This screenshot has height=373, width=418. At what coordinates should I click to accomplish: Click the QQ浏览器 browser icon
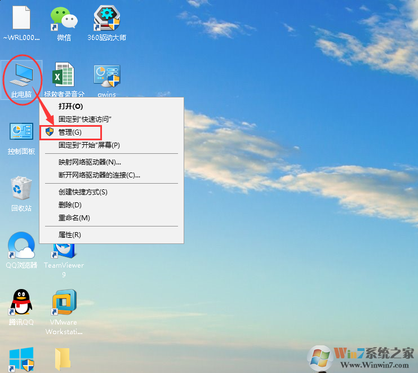[21, 245]
